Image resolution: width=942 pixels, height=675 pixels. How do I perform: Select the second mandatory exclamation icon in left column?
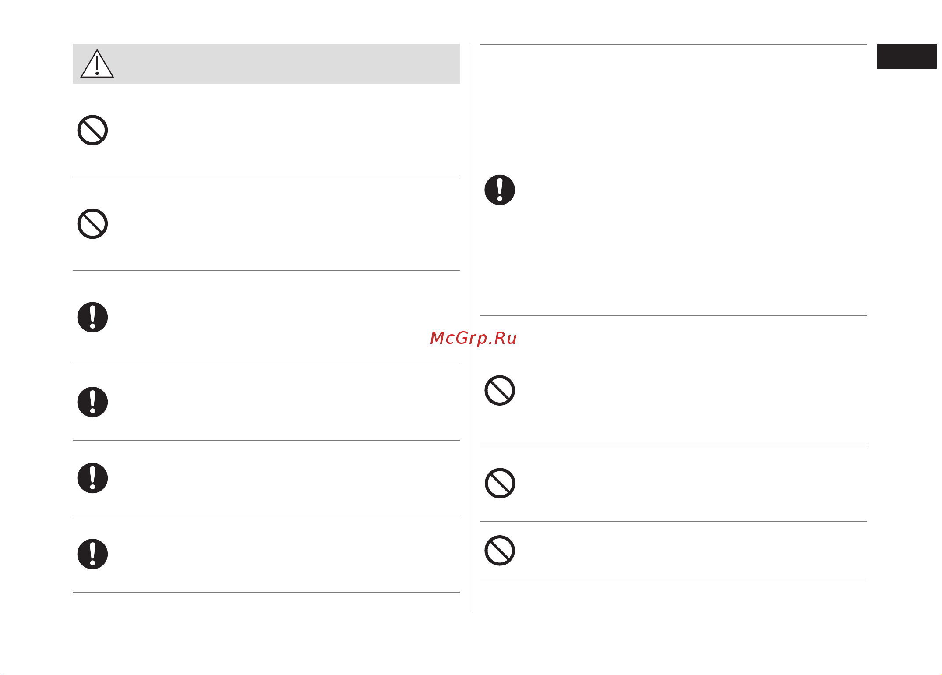pos(93,402)
